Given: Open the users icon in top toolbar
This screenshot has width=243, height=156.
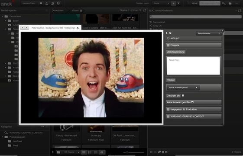Looking at the screenshot, I should coord(53,3).
